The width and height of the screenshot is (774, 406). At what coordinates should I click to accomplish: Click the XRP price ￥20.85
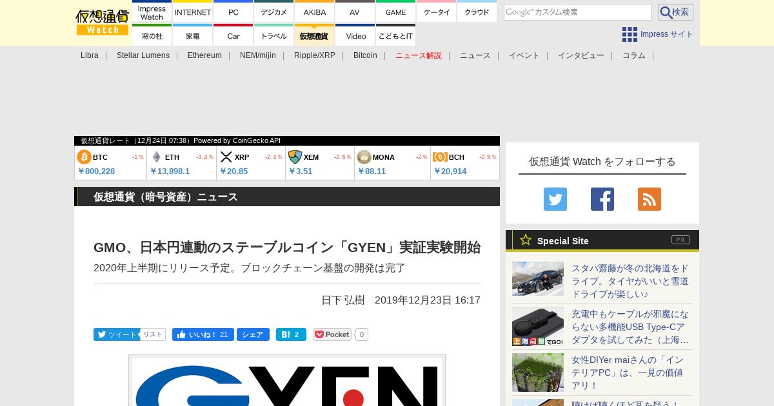point(233,171)
